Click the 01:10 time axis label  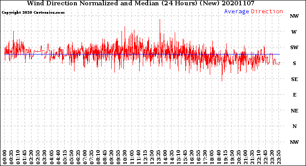click(x=18, y=157)
